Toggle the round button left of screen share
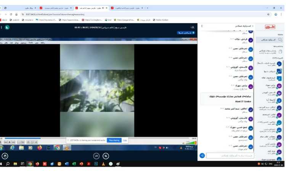 tap(96, 156)
